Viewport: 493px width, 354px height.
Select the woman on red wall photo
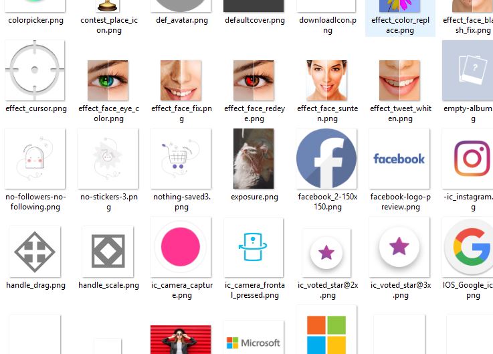pyautogui.click(x=181, y=339)
